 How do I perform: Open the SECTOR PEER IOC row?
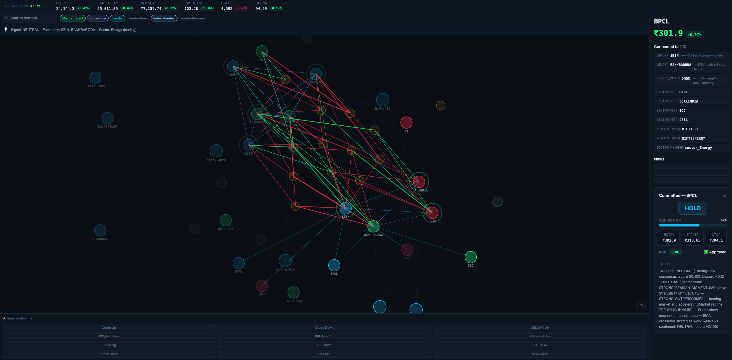pos(692,110)
